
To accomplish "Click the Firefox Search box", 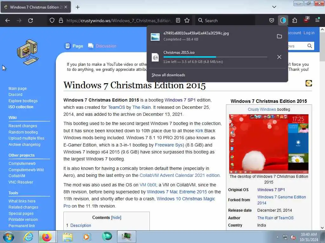I will (225, 21).
